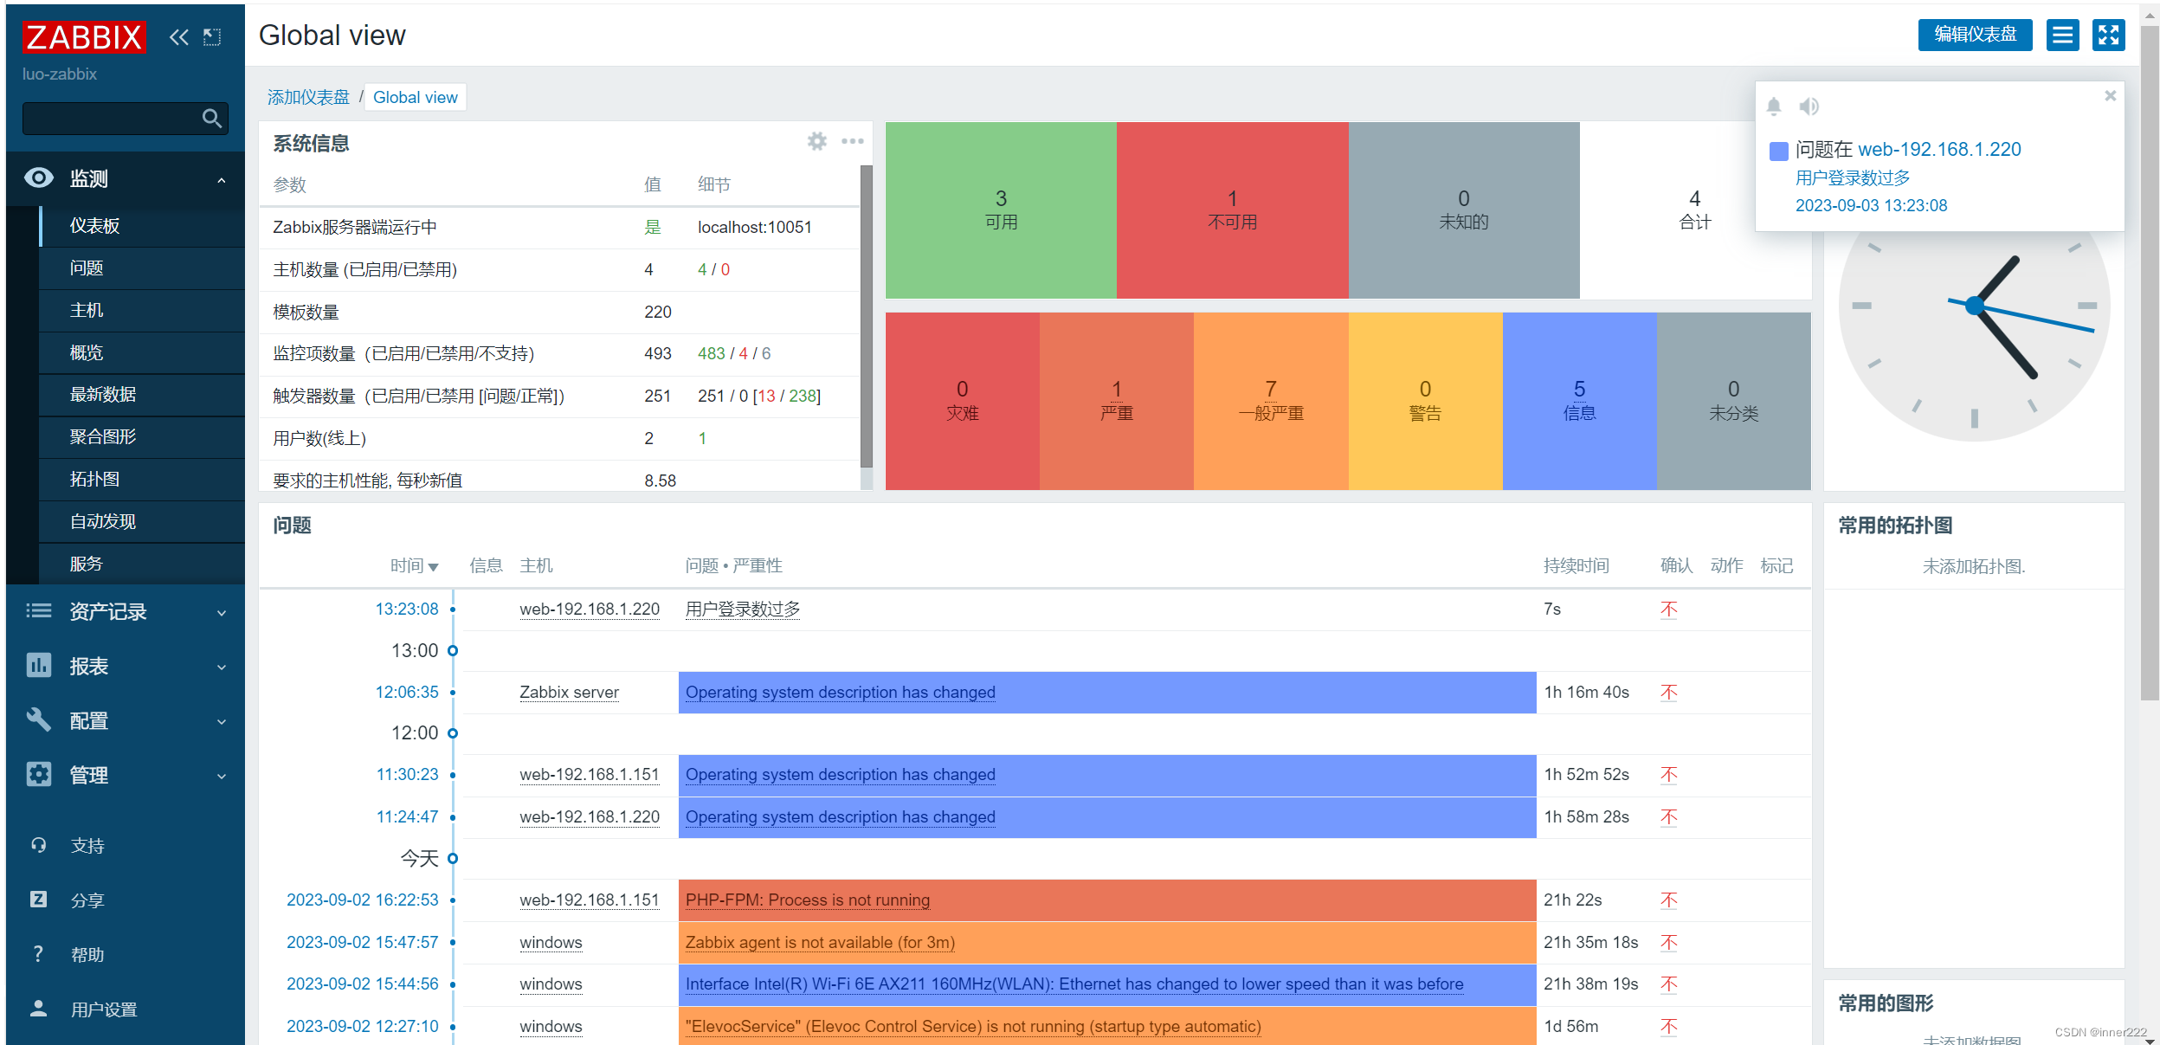
Task: Open web-192.168.1.220 link in notification popup
Action: pos(1939,149)
